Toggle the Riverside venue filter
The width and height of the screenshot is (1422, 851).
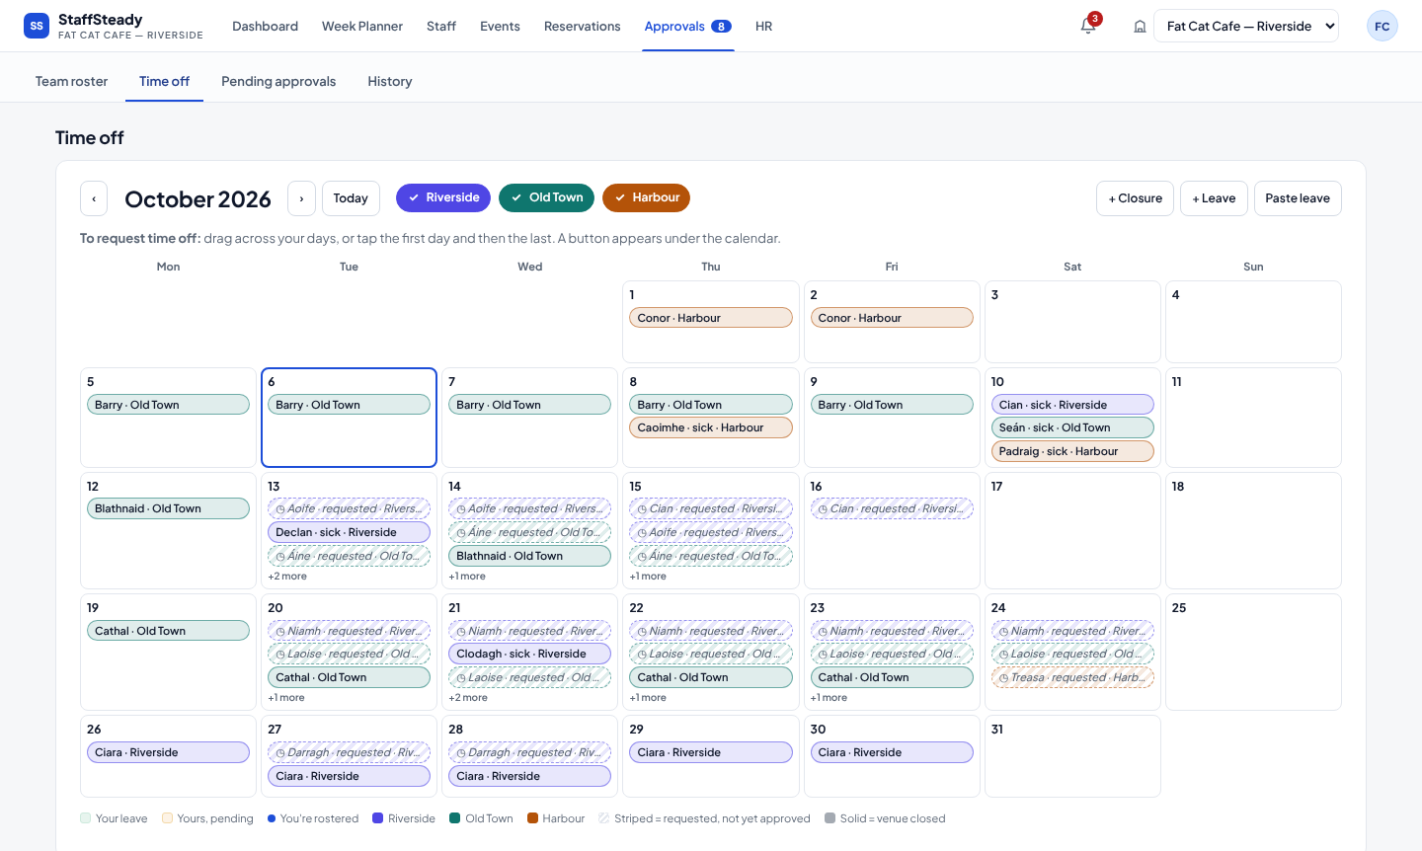443,197
